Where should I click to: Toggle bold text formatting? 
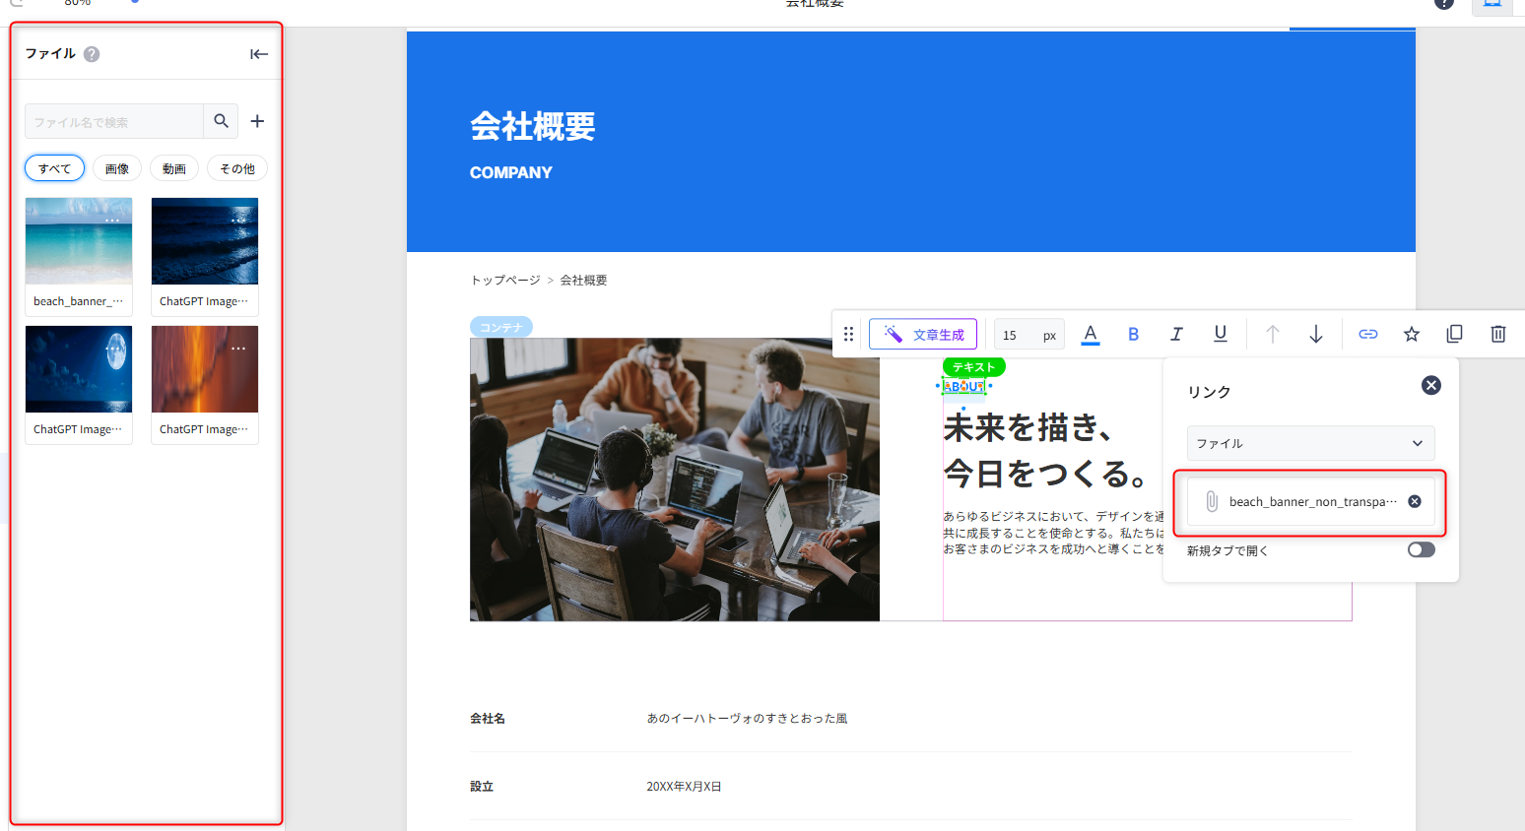click(1133, 334)
